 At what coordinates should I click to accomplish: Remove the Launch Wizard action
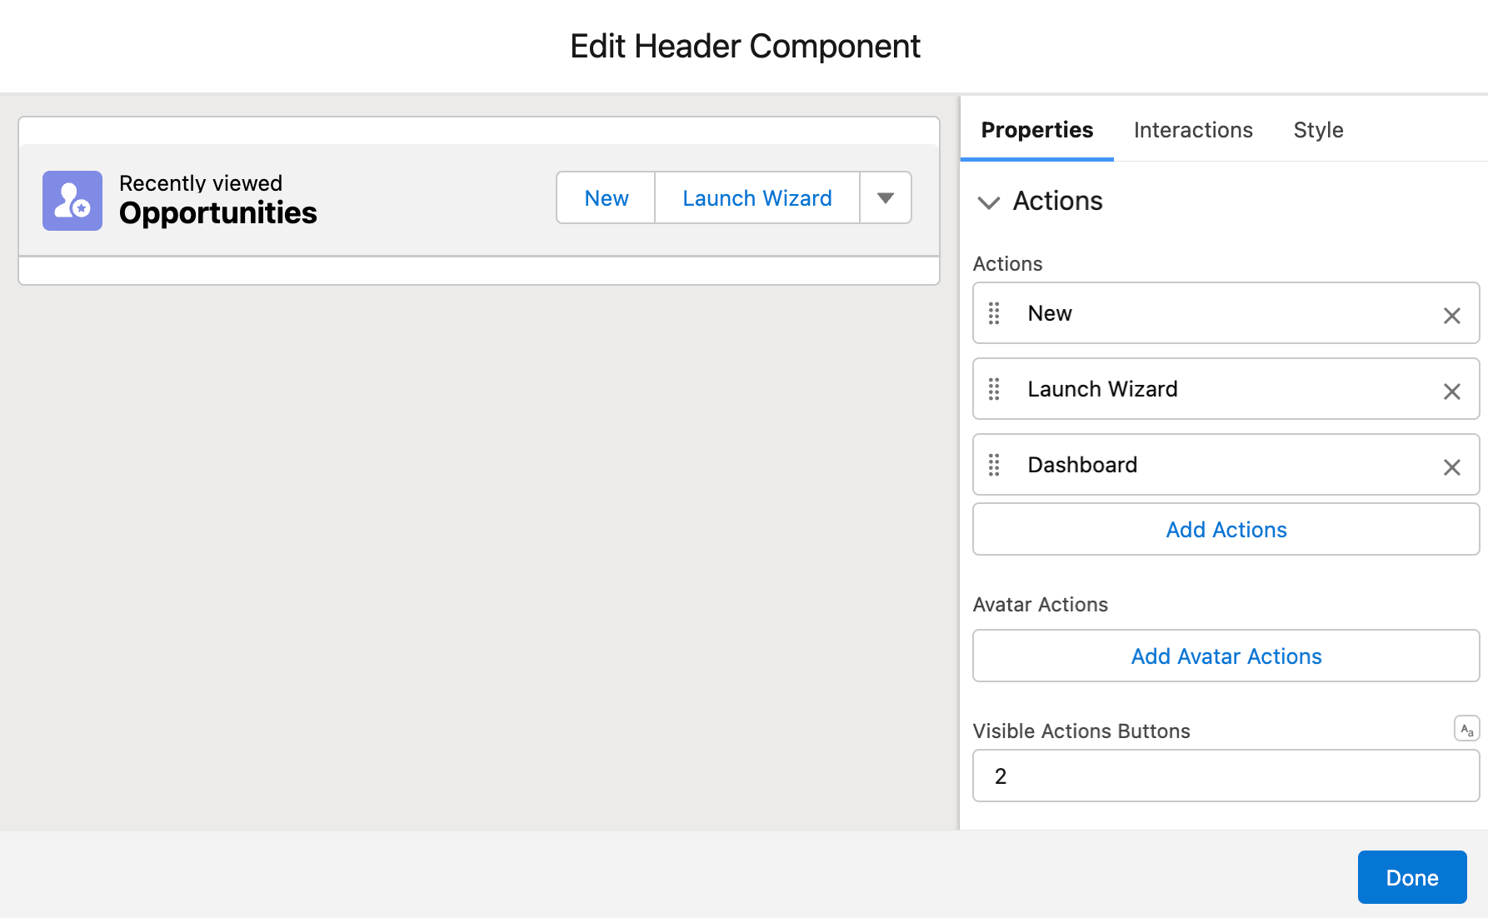(1451, 392)
